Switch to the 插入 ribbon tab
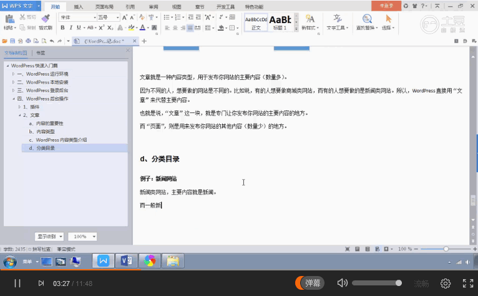This screenshot has height=296, width=478. [79, 7]
